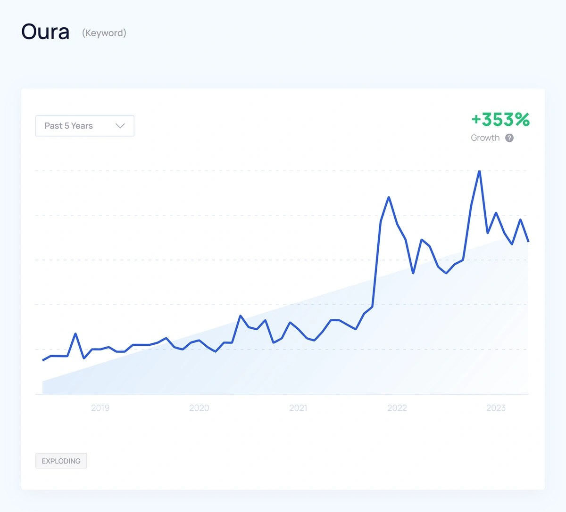Click the mid-2022 dip on the line
566x512 pixels.
pos(413,273)
